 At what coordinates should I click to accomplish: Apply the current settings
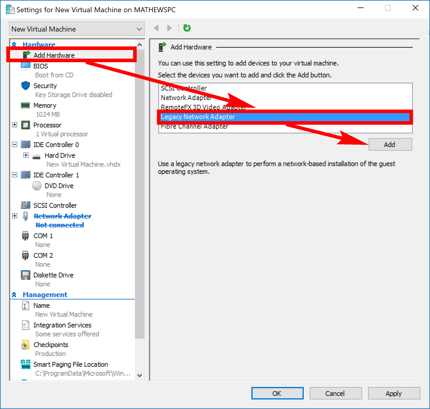[x=394, y=393]
